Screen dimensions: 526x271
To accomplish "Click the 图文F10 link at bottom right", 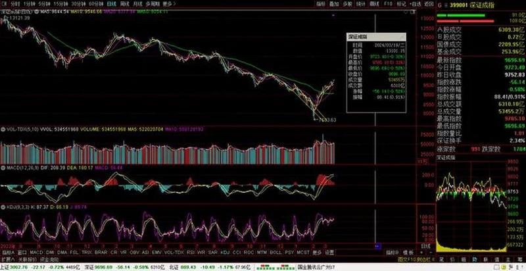I will [406, 259].
